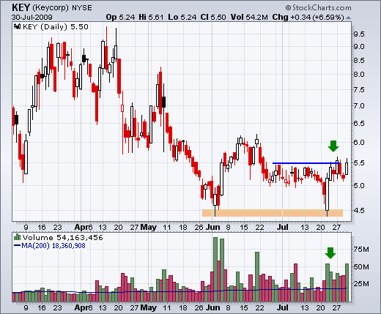Click the Hi 5.61 high value

pos(151,18)
